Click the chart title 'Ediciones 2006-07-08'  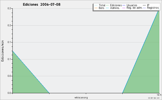coord(42,5)
